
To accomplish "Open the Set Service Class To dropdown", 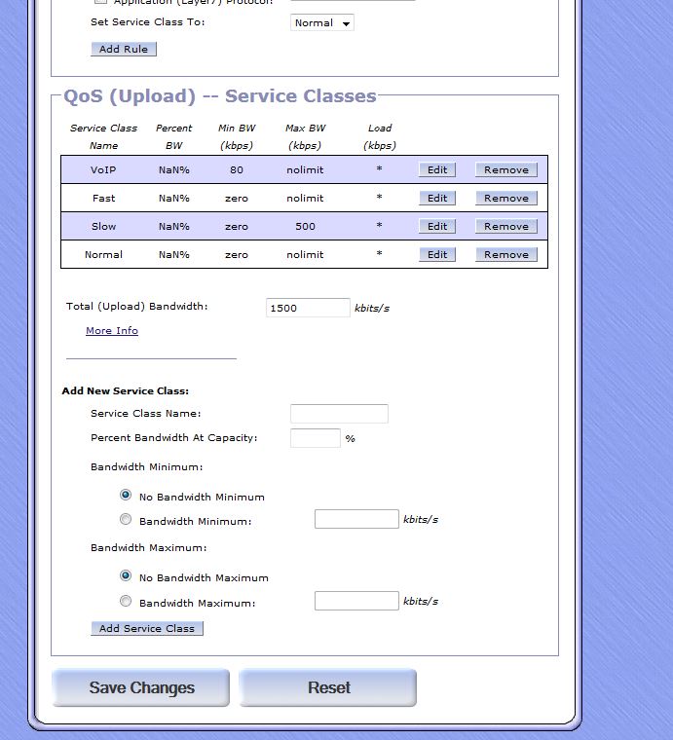I will [322, 22].
